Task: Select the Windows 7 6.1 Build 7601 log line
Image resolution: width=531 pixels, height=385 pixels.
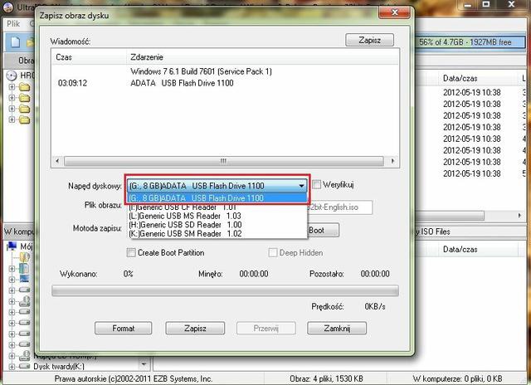Action: [201, 71]
